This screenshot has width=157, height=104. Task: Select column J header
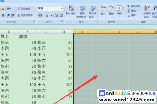click(x=101, y=32)
